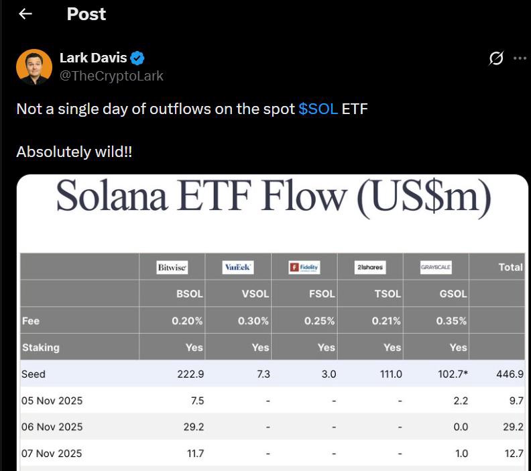Click the 21shares logo in table

coord(370,268)
